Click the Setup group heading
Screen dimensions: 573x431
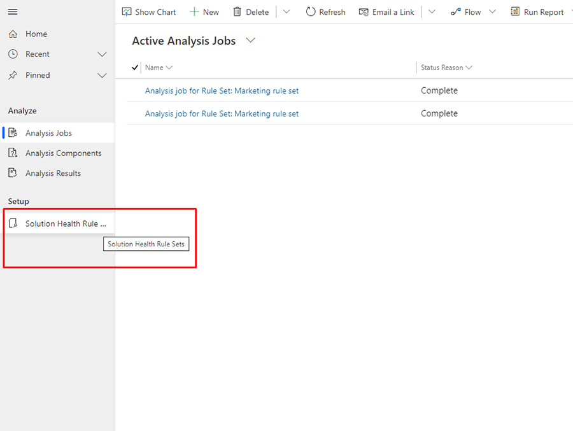click(18, 201)
